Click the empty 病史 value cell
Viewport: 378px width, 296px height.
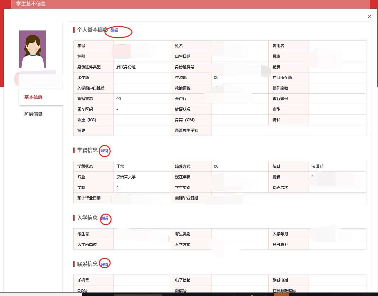(x=142, y=131)
